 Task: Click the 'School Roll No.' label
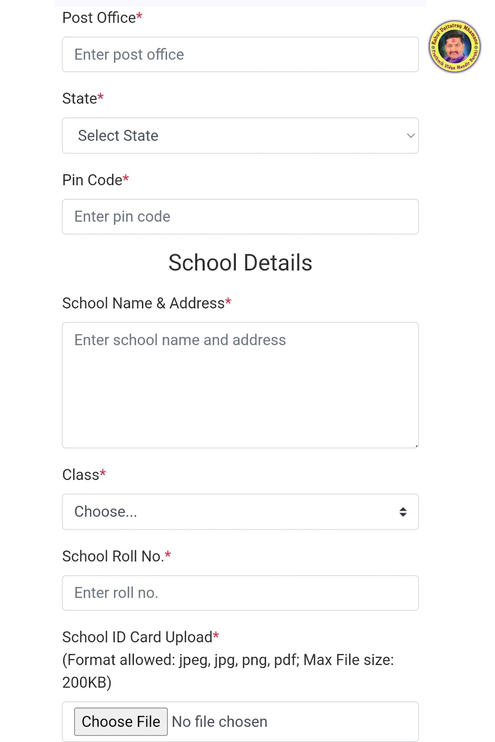pyautogui.click(x=113, y=556)
